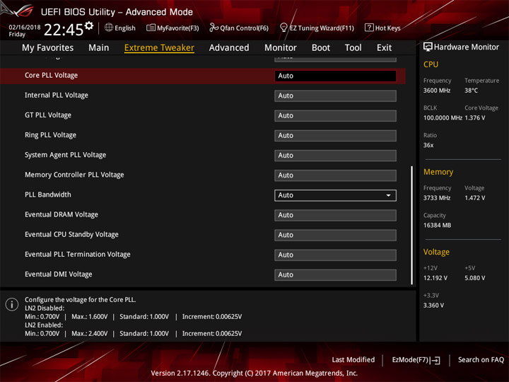Select the System Agent PLL Voltage label
The width and height of the screenshot is (509, 382).
click(x=65, y=155)
